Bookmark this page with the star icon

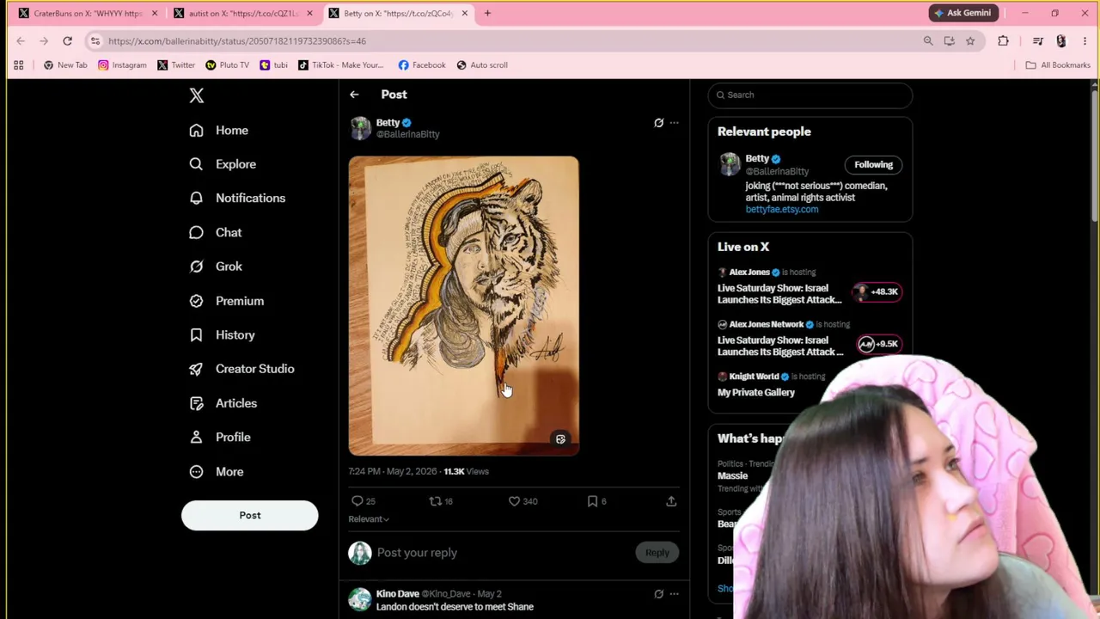(x=970, y=41)
